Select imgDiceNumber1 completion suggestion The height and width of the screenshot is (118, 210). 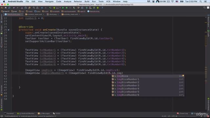pyautogui.click(x=148, y=79)
